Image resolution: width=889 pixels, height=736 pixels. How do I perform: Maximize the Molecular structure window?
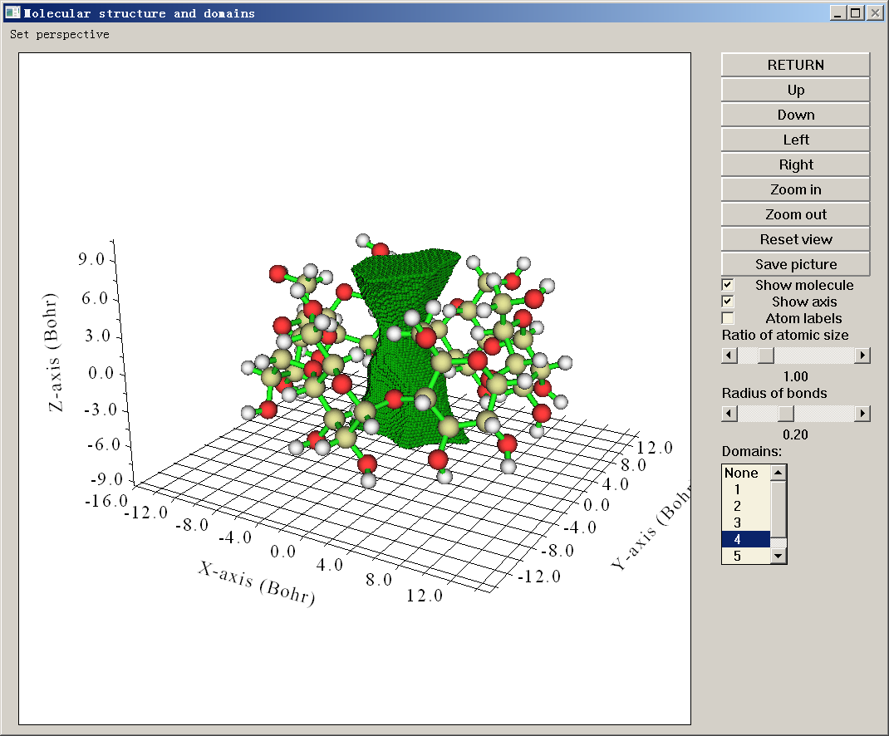[x=856, y=12]
